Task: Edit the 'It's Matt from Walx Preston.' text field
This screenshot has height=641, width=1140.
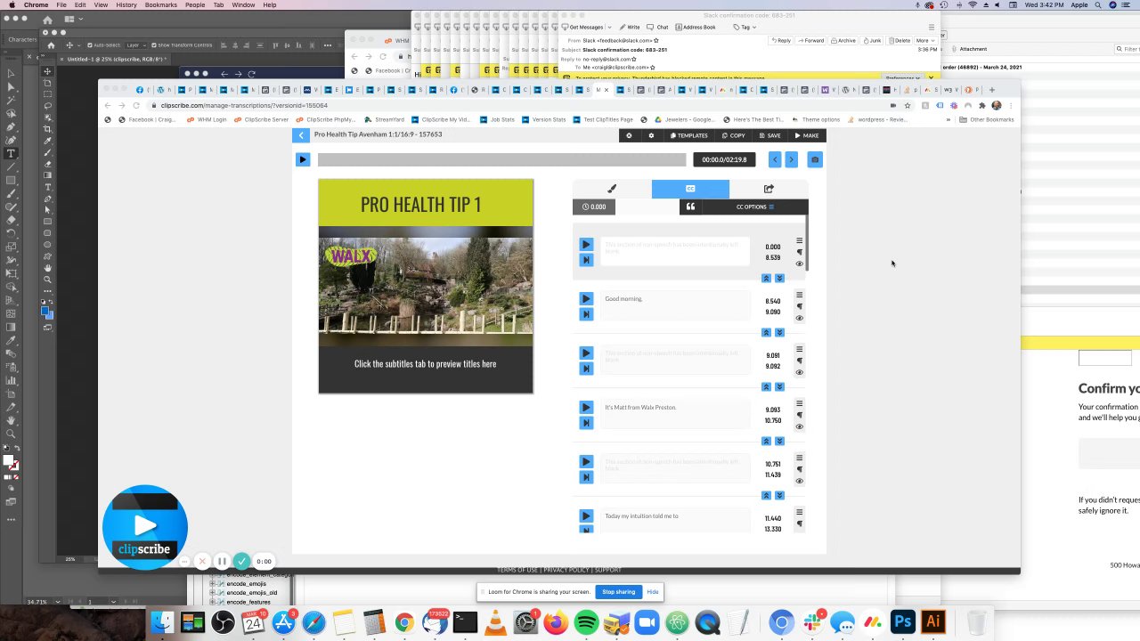Action: click(675, 414)
